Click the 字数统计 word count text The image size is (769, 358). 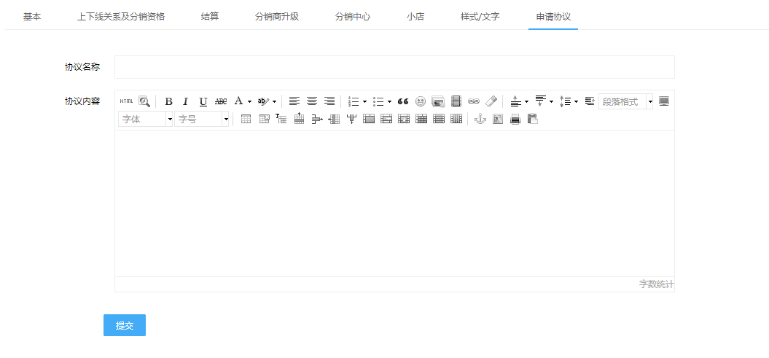pos(656,284)
